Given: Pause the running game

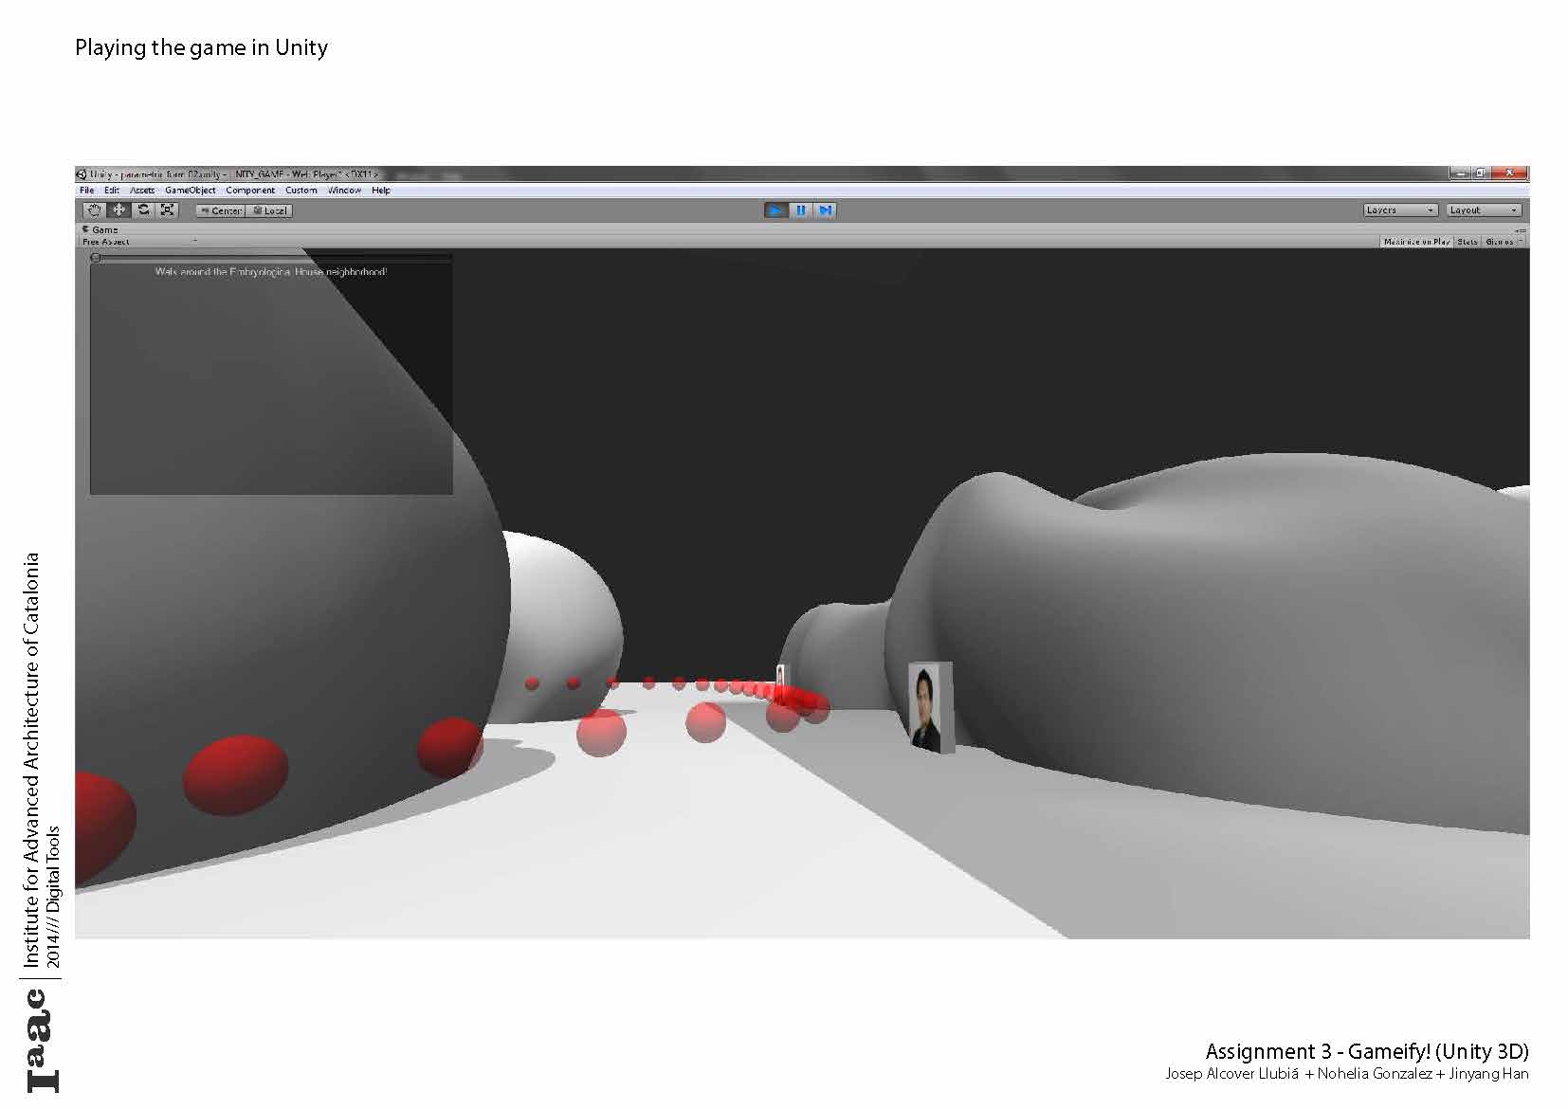Looking at the screenshot, I should [x=801, y=210].
